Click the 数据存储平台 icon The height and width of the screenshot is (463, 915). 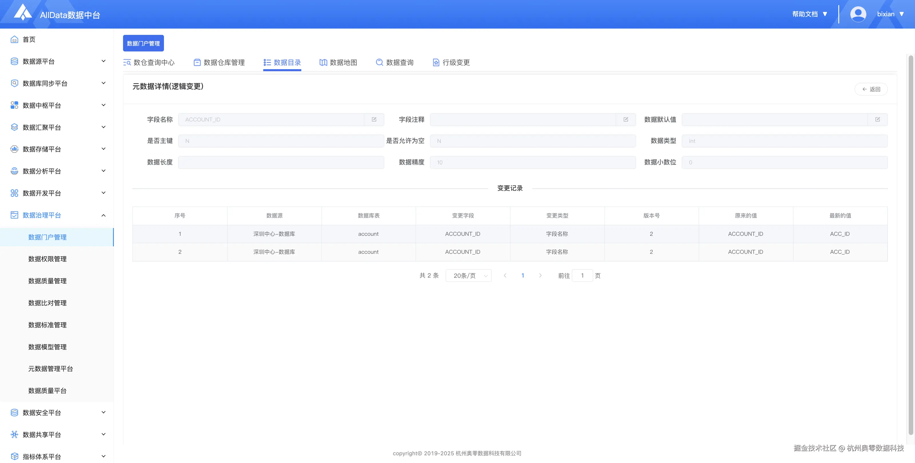tap(14, 149)
